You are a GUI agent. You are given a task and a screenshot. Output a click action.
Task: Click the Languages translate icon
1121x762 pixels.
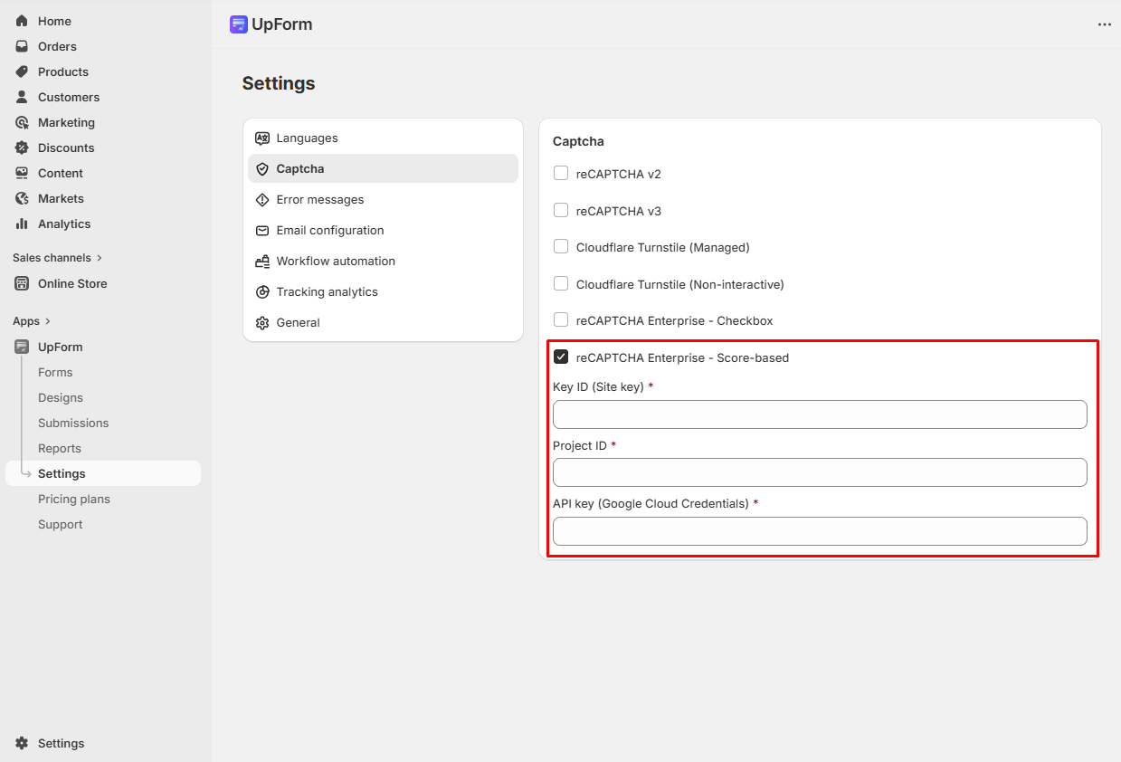[262, 138]
